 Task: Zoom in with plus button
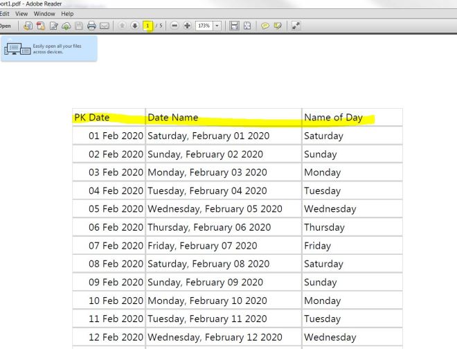click(187, 26)
